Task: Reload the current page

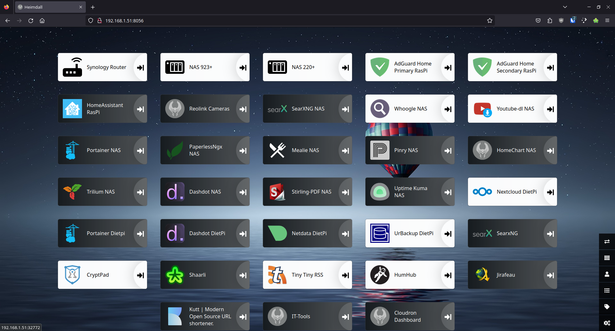Action: [x=31, y=20]
